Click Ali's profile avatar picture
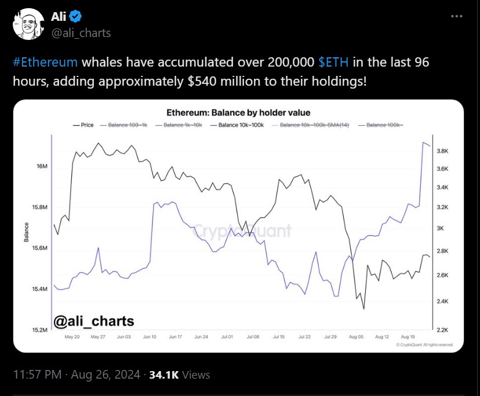Screen dimensions: 480x396 coord(28,25)
